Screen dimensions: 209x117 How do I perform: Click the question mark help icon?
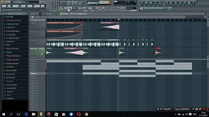(x=193, y=3)
